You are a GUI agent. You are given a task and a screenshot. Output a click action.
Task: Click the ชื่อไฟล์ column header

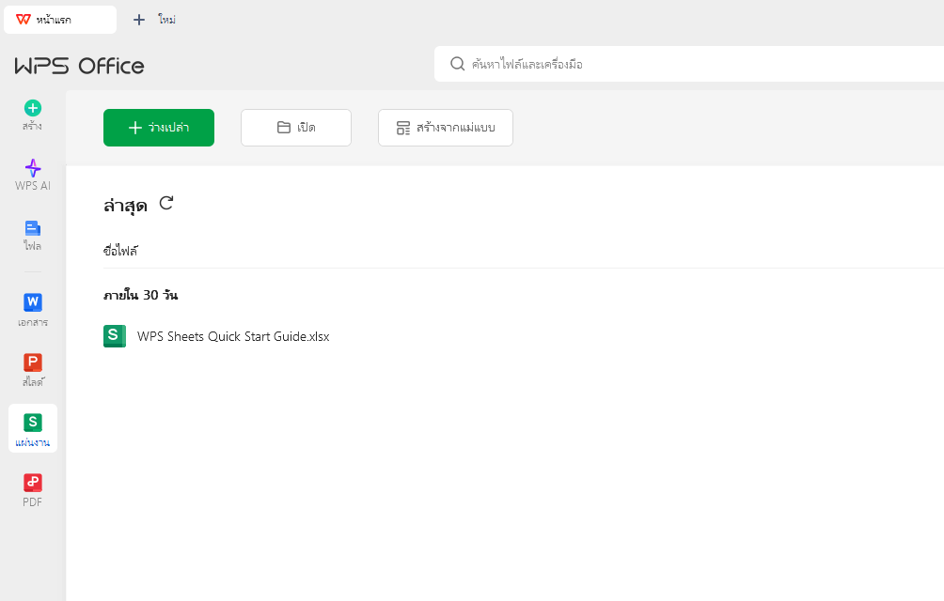tap(122, 250)
